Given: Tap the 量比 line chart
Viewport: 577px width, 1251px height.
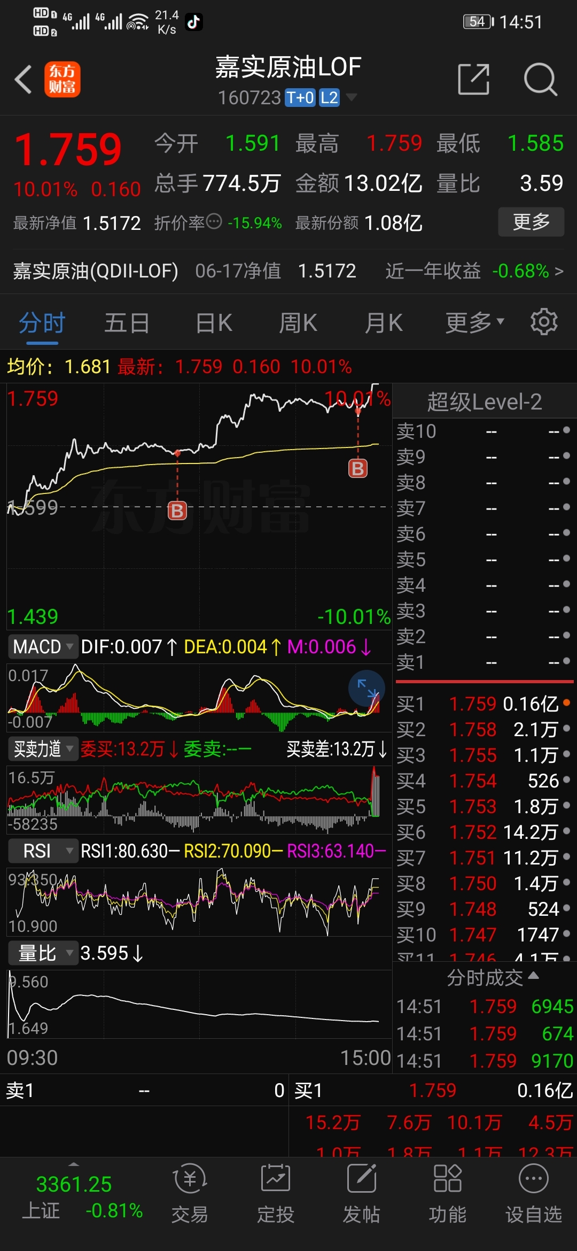Looking at the screenshot, I should 199,1003.
